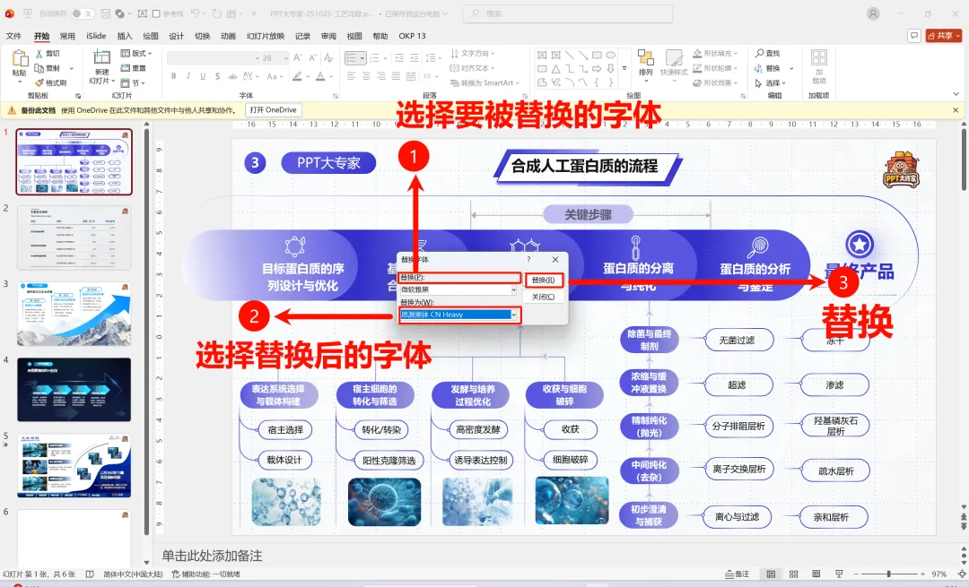Click the zoom slider in status bar
The height and width of the screenshot is (587, 969).
888,574
